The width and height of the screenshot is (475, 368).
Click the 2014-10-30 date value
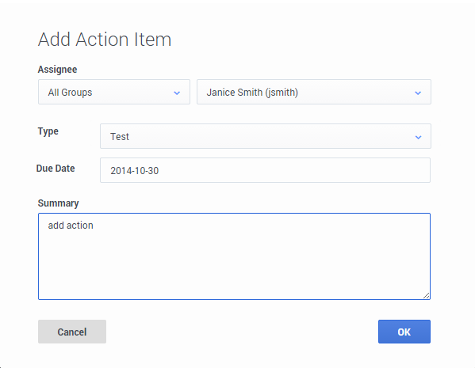[135, 170]
